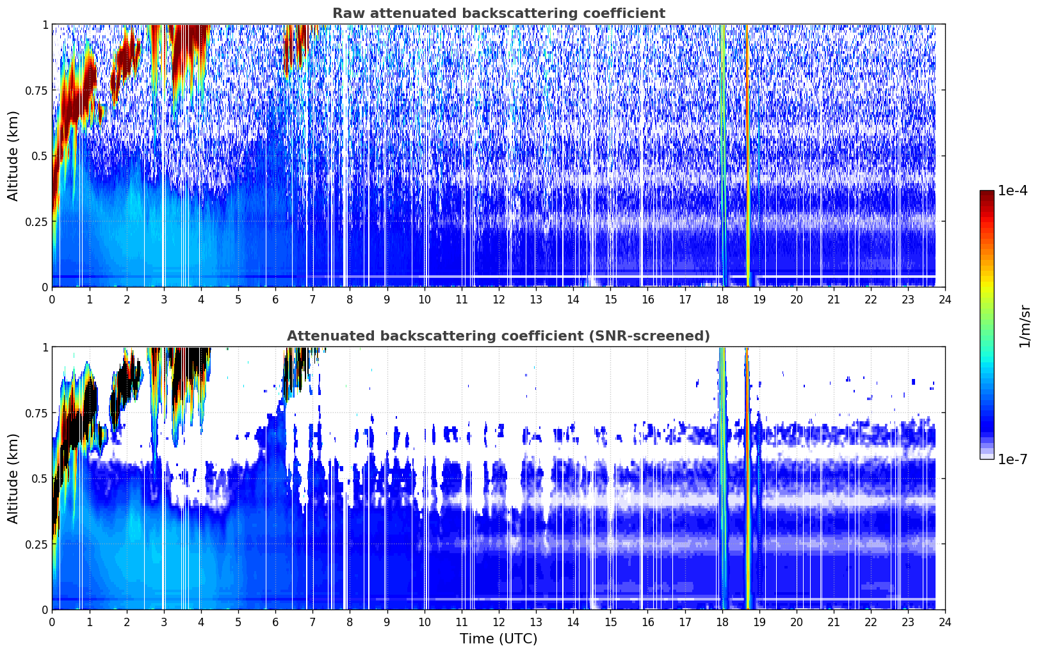This screenshot has width=1038, height=653.
Task: Click hour 24 tick on bottom plot
Action: click(x=945, y=622)
